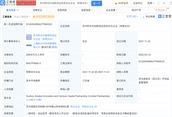Viewport: 172px width, 117px height.
Task: Click the Qcc.com logo icon
Action: click(3, 3)
